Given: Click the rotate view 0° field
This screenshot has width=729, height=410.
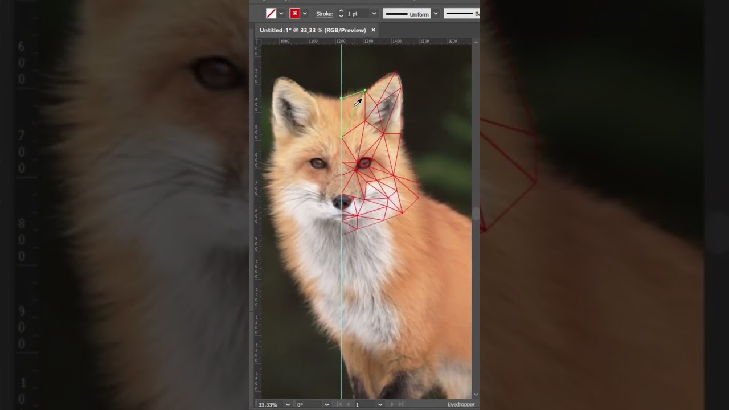Looking at the screenshot, I should point(308,404).
